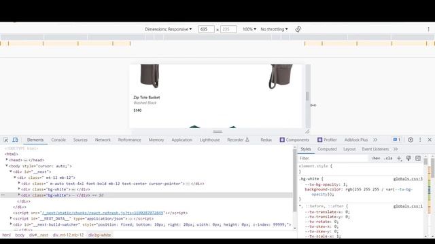Image resolution: width=435 pixels, height=244 pixels.
Task: Toggle rendering emulations paintbrush icon
Action: (408, 158)
